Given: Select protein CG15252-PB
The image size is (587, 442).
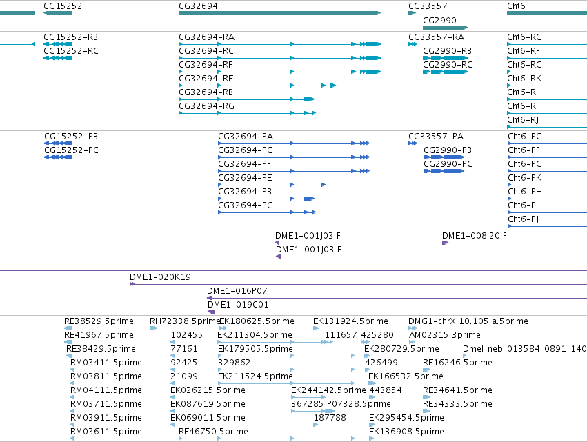Looking at the screenshot, I should [x=71, y=137].
